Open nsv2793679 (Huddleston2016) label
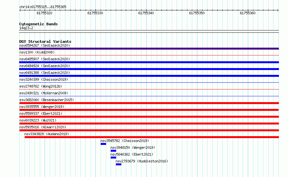Image resolution: width=288 pixels, height=177 pixels. click(142, 161)
